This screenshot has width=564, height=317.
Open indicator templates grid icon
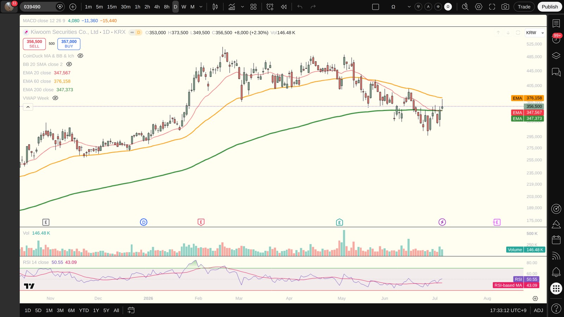pyautogui.click(x=253, y=7)
